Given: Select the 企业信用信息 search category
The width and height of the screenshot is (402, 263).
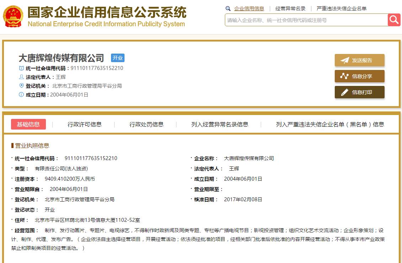Looking at the screenshot, I should tap(249, 9).
